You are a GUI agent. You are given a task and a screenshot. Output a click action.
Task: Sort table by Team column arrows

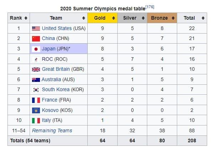pyautogui.click(x=84, y=18)
